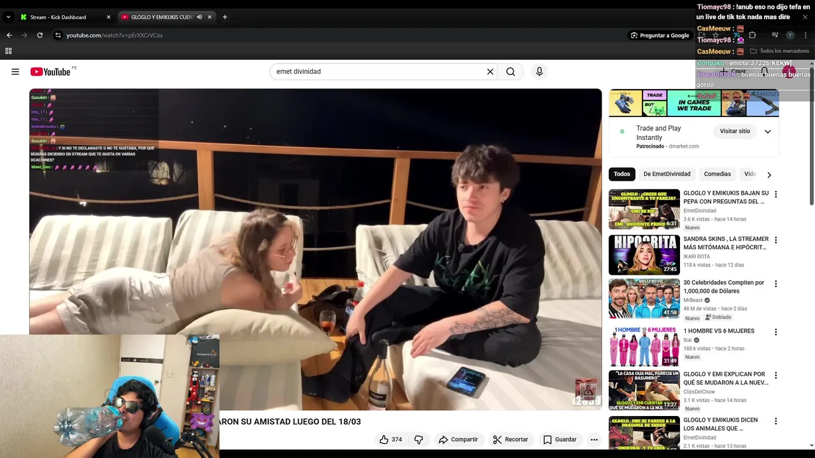The image size is (815, 458).
Task: Like the video with thumbs up
Action: point(390,440)
